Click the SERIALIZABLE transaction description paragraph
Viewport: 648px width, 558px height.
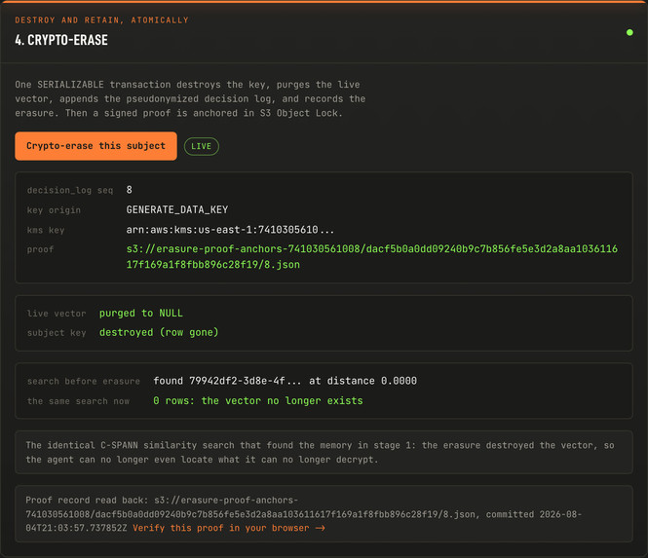(x=190, y=98)
